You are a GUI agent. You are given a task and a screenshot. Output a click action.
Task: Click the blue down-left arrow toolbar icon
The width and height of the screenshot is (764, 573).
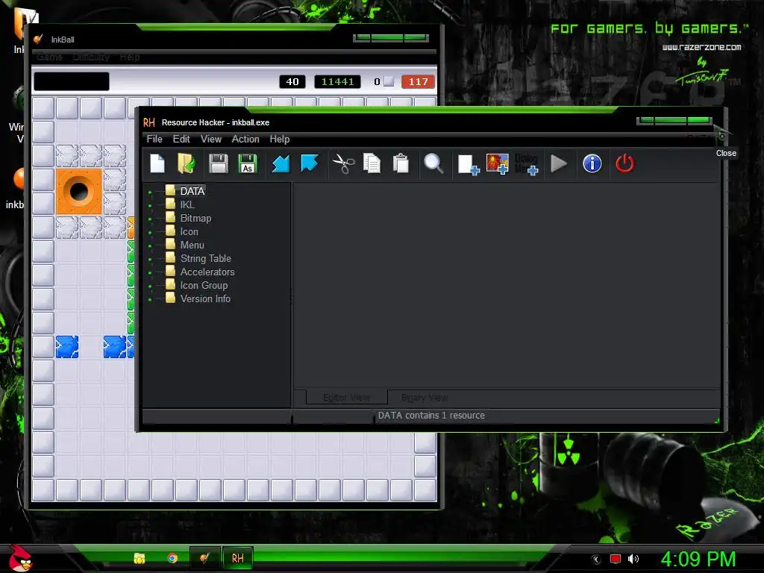point(281,163)
